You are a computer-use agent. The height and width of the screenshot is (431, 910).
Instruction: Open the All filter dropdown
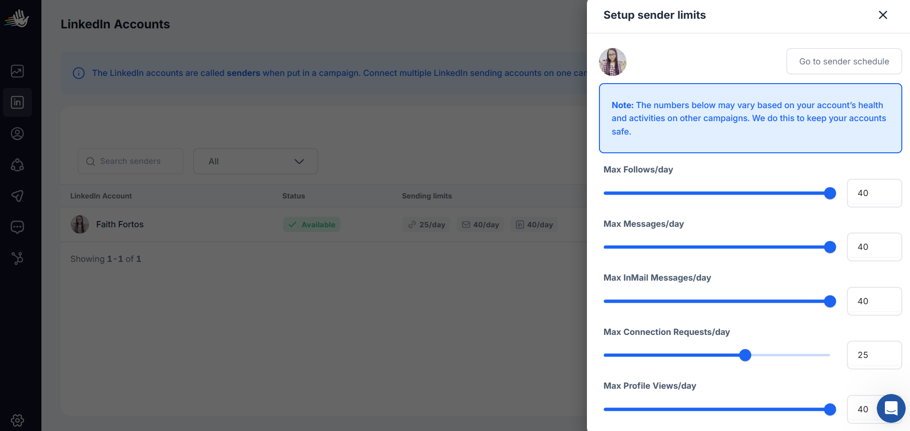[x=256, y=161]
